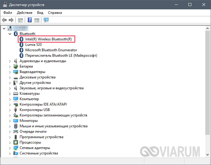Image resolution: width=211 pixels, height=165 pixels.
Task: Expand the Клавиатуры category arrow
Action: [10, 94]
